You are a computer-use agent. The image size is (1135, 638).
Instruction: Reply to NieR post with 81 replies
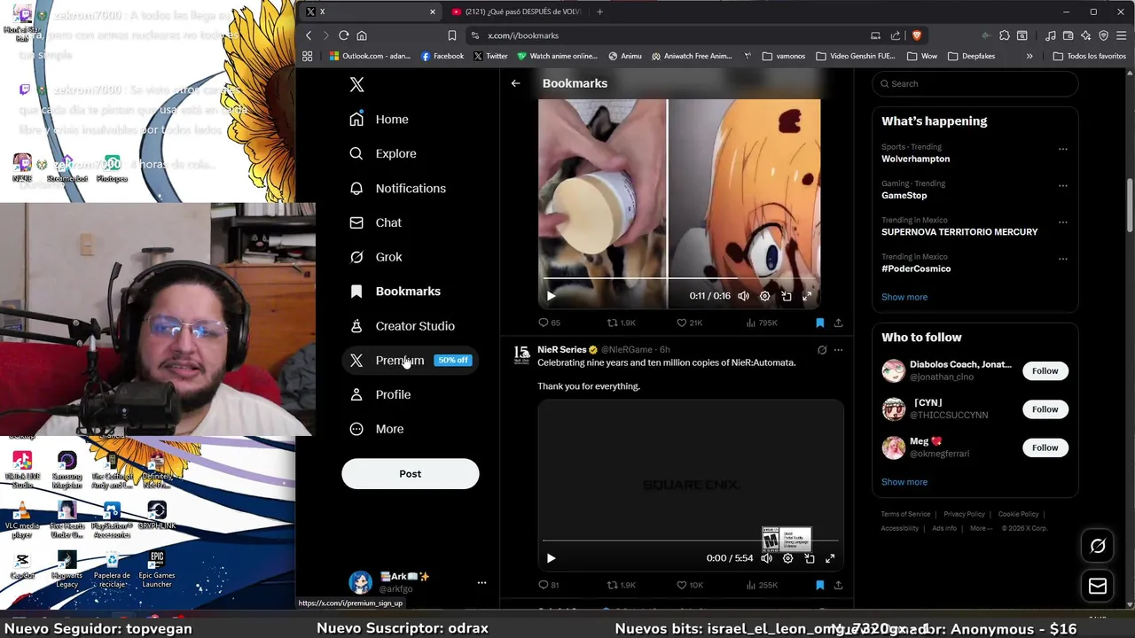tap(549, 585)
